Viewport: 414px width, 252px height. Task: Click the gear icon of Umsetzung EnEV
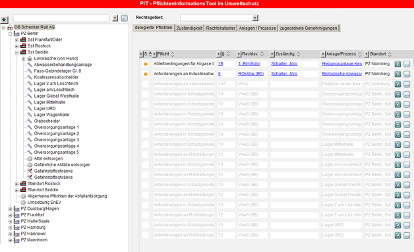pos(23,203)
